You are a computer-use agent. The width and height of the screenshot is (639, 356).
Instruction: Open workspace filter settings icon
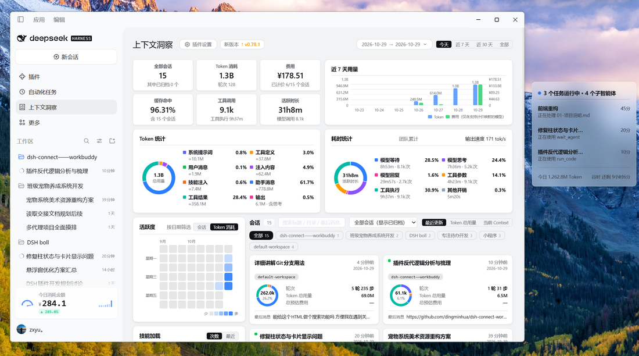click(x=99, y=141)
